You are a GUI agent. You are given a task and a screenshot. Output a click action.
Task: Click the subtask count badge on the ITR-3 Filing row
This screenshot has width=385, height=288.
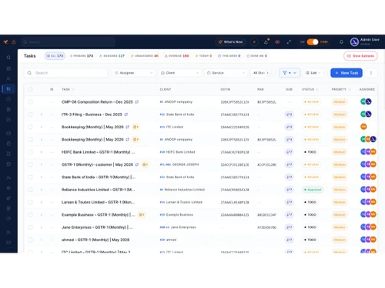point(289,114)
